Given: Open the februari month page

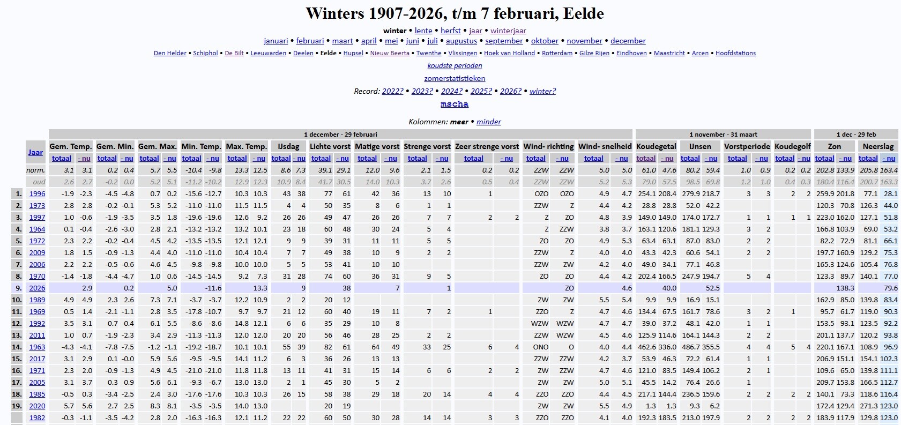Looking at the screenshot, I should coord(310,41).
